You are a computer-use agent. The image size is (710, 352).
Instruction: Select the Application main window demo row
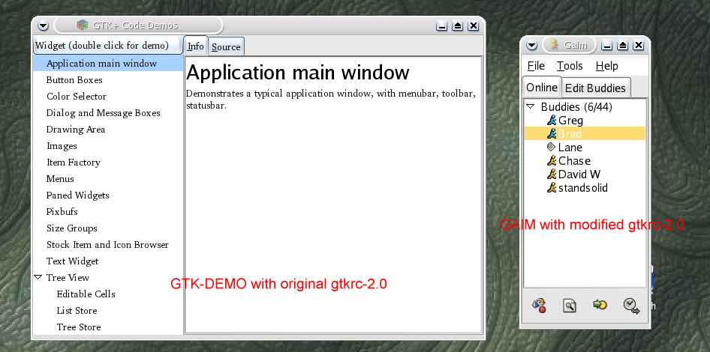pos(108,63)
